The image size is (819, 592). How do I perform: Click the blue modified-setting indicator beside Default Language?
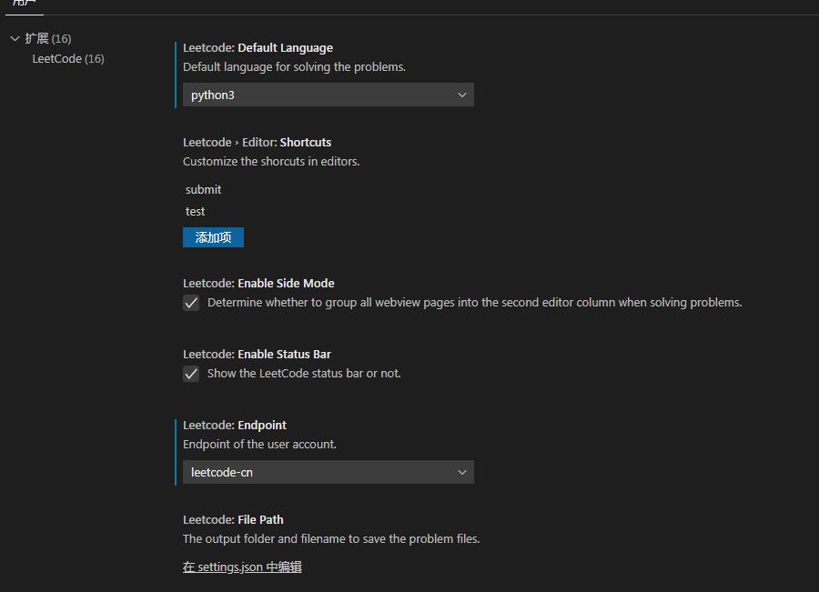(176, 73)
